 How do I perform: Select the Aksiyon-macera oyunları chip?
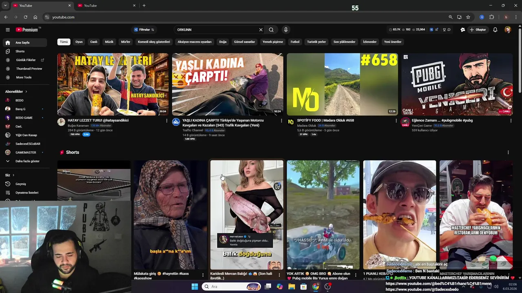pos(195,42)
